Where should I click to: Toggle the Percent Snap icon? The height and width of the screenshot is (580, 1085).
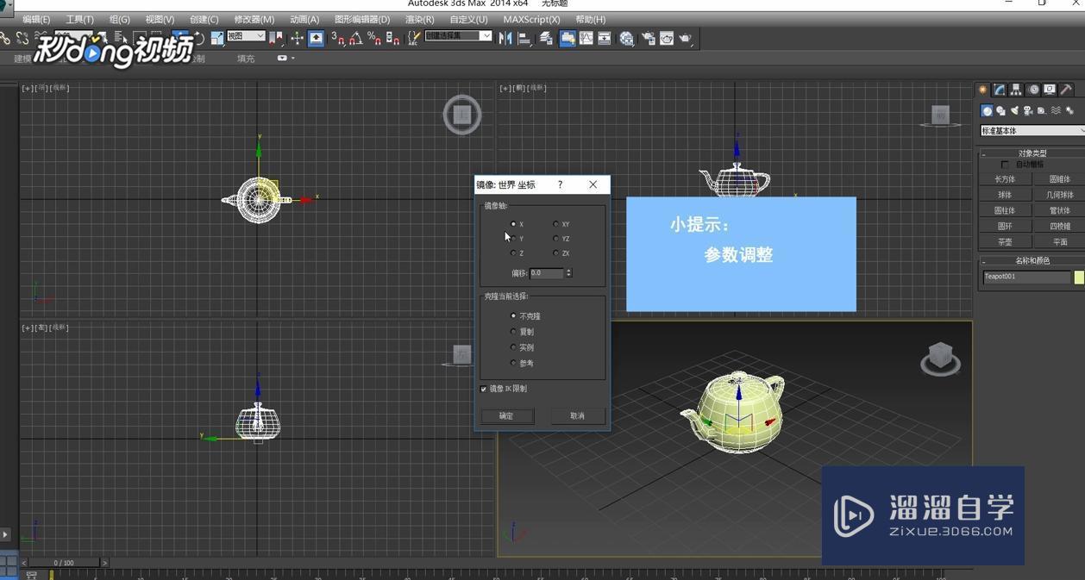[x=375, y=37]
